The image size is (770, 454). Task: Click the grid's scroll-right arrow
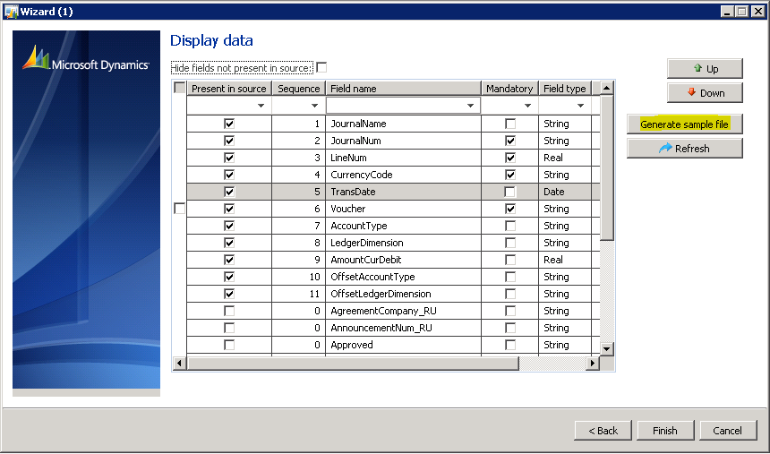[592, 363]
